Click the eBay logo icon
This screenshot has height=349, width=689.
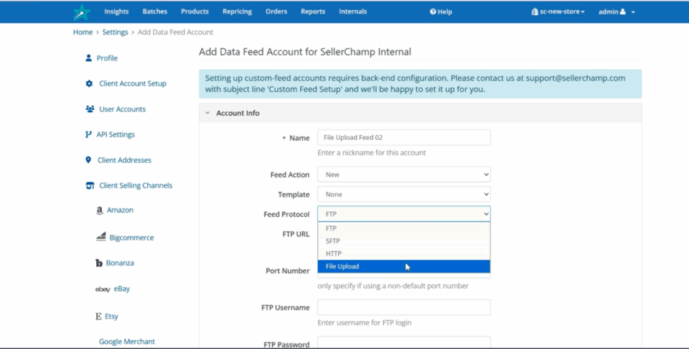click(103, 289)
